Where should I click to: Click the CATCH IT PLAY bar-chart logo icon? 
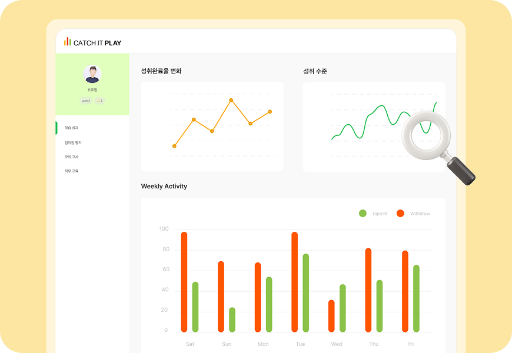pos(67,42)
